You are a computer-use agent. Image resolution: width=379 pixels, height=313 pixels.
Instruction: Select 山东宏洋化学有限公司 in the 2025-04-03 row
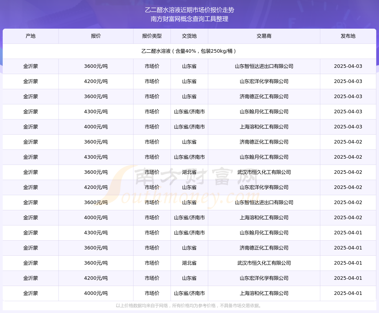point(264,81)
